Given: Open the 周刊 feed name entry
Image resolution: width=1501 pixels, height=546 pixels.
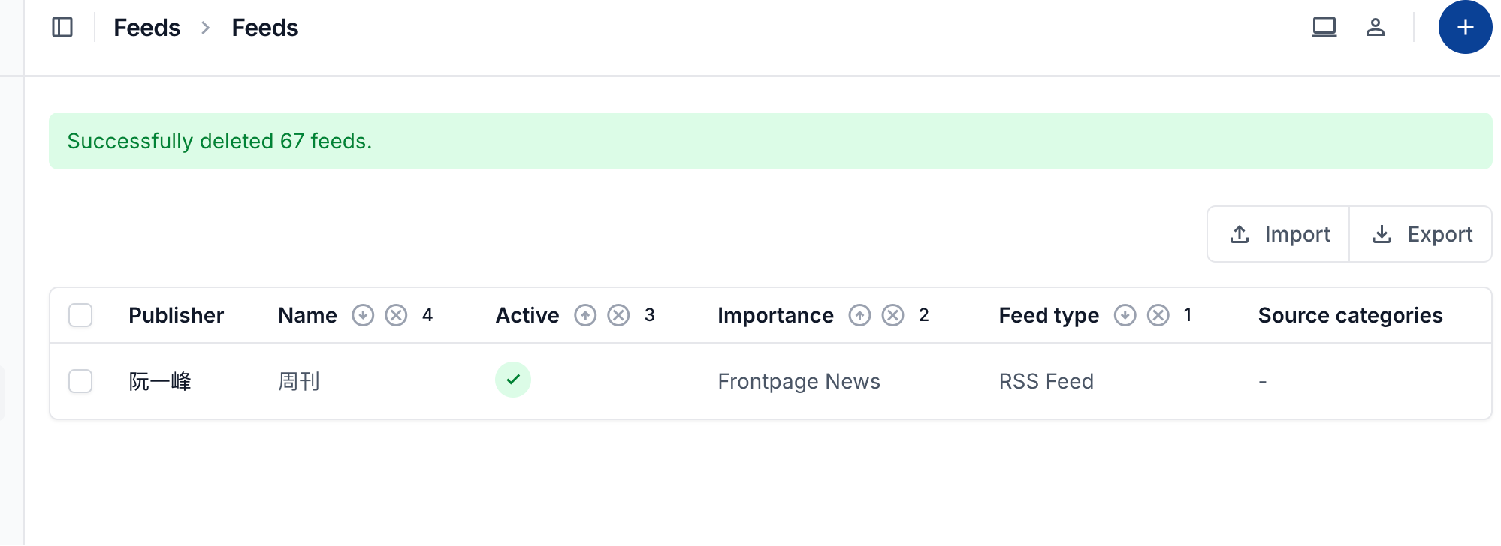Looking at the screenshot, I should pyautogui.click(x=299, y=381).
